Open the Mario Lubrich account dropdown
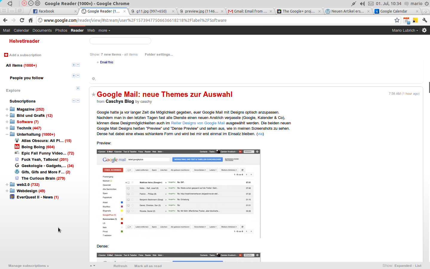The height and width of the screenshot is (269, 430). pyautogui.click(x=405, y=30)
